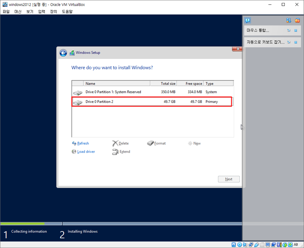Open the notification center speech-bubble icon

tap(247, 20)
